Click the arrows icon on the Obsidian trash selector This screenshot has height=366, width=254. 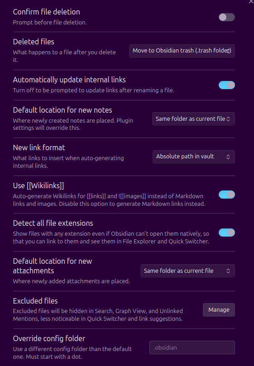click(229, 51)
